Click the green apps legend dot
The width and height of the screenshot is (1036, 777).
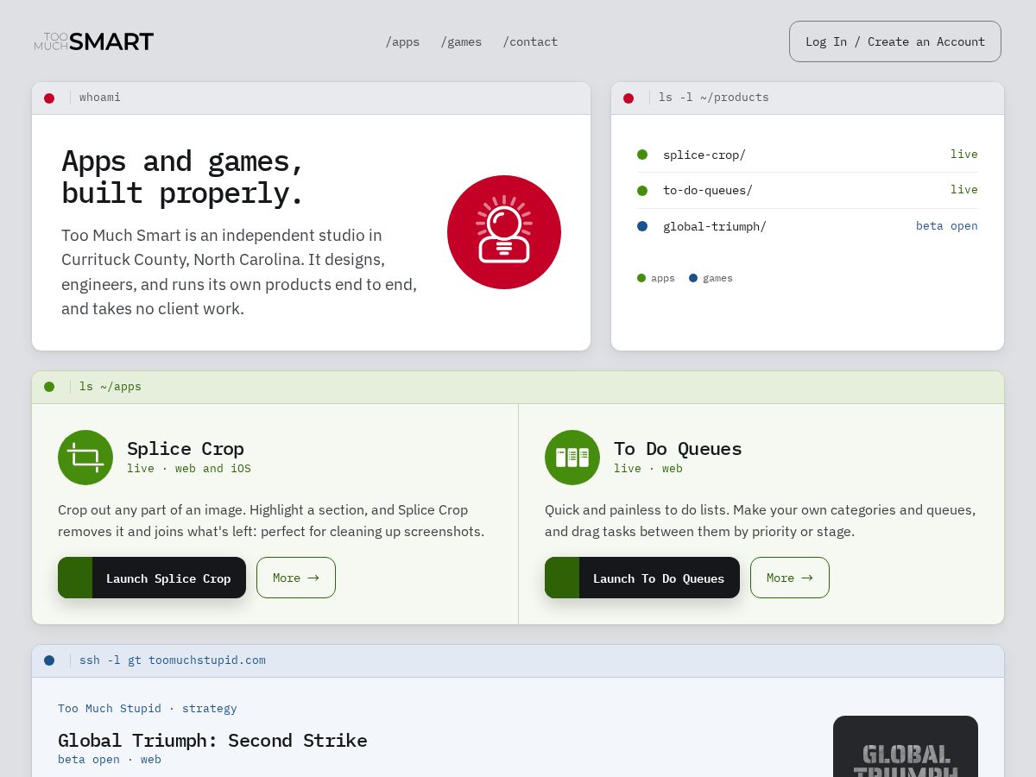click(641, 278)
